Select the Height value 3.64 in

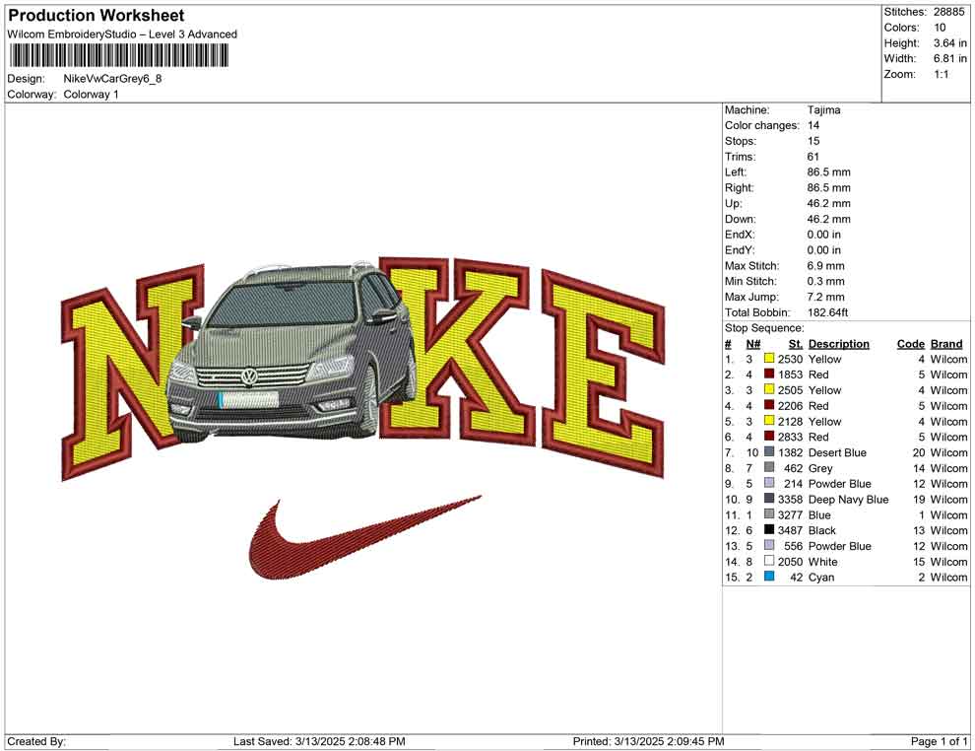949,43
